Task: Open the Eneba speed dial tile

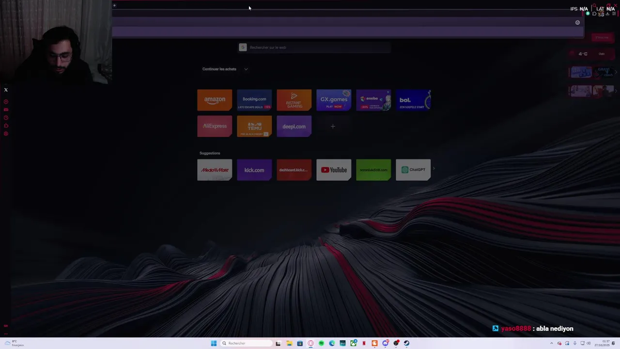Action: coord(373,100)
